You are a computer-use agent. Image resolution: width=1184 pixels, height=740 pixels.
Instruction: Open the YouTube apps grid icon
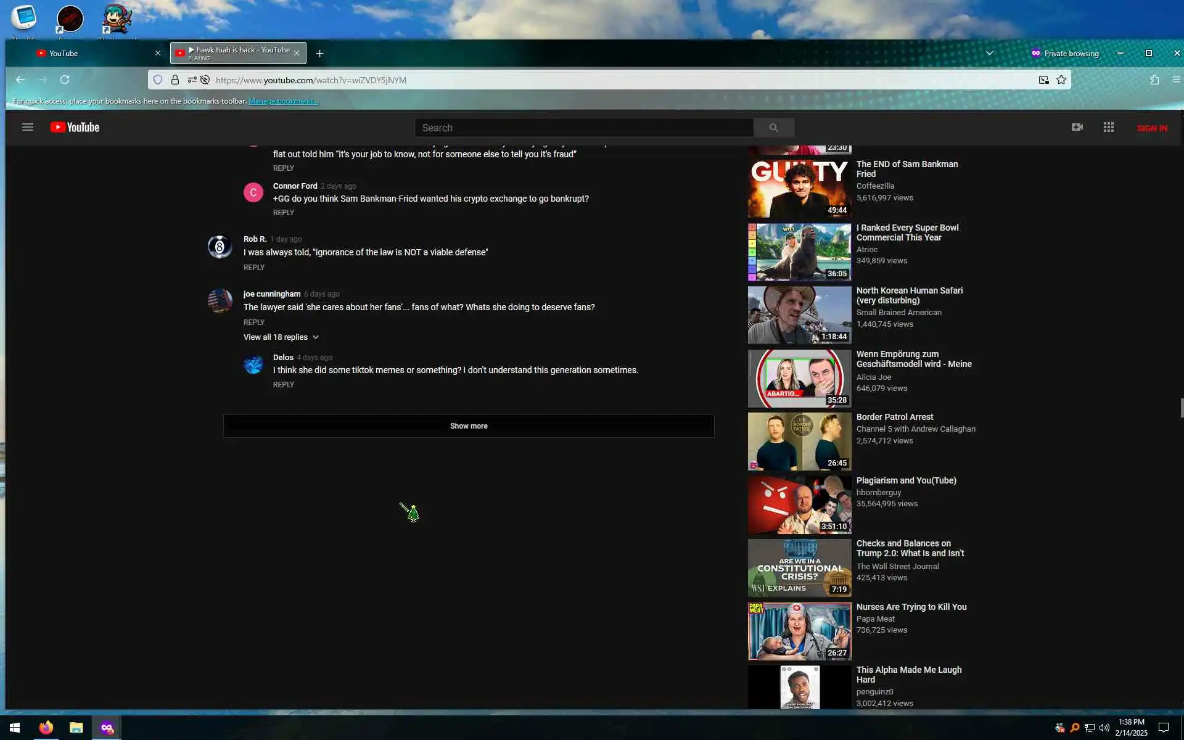coord(1108,127)
